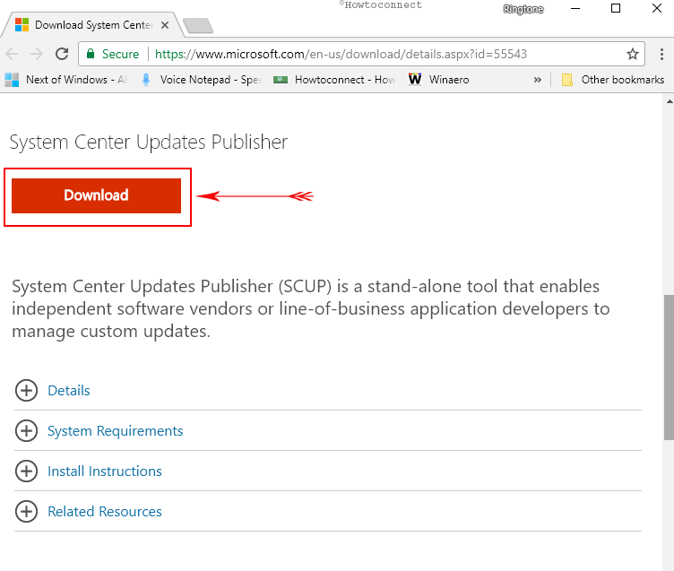Open the Chrome three-dot menu
The height and width of the screenshot is (571, 674).
point(661,54)
